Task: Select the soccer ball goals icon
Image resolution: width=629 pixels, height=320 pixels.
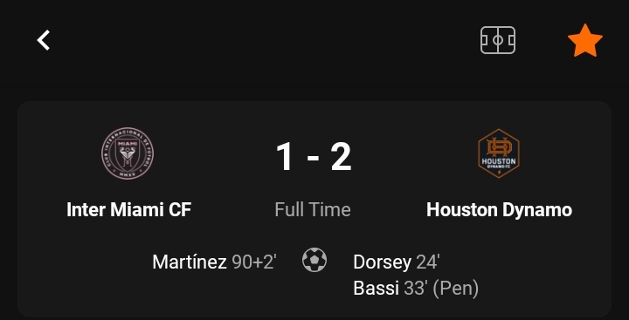Action: pyautogui.click(x=314, y=260)
